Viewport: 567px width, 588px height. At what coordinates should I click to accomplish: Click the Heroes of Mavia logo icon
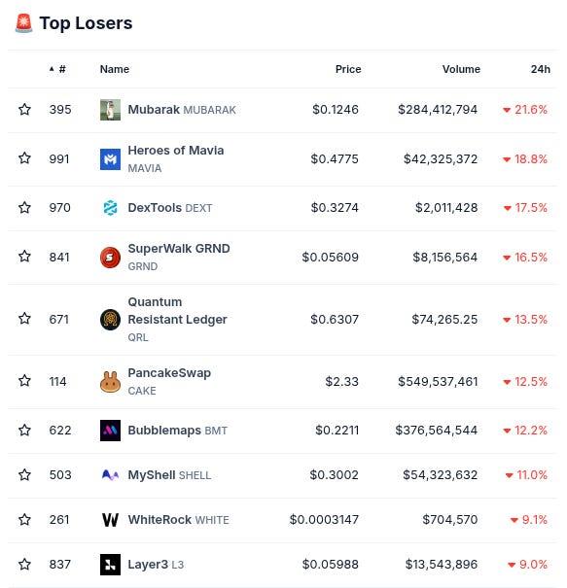pos(110,159)
